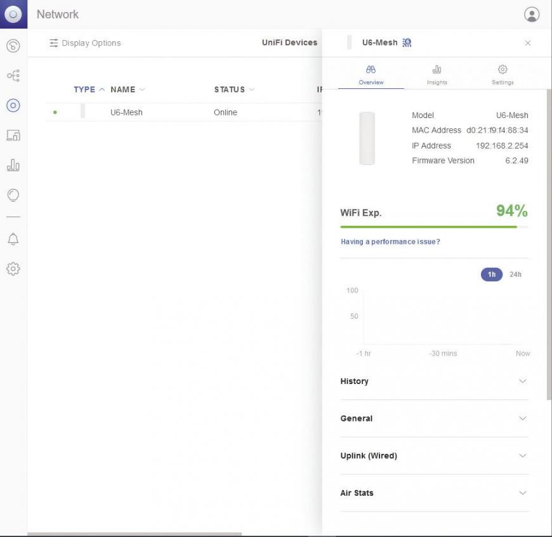This screenshot has width=552, height=537.
Task: Switch to the Settings tab in device panel
Action: [503, 75]
